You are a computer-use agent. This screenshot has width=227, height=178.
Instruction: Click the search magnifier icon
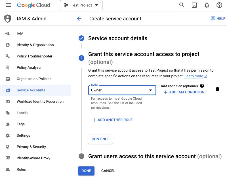(x=182, y=5)
